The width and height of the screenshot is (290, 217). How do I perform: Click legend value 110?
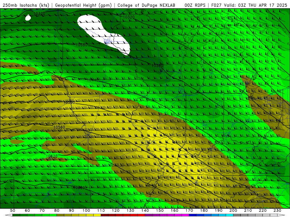(x=101, y=210)
